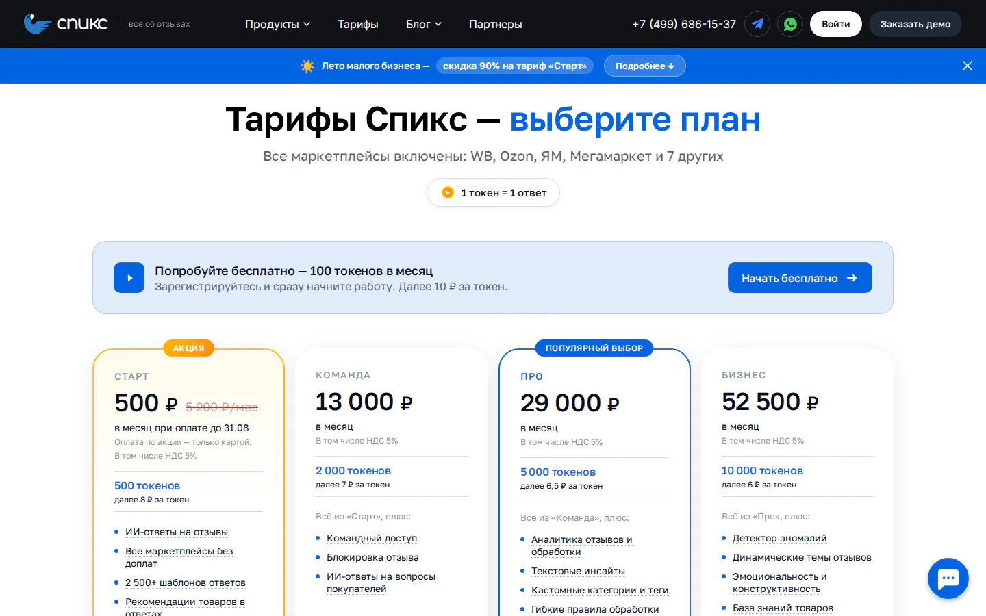Click the sun icon in the promo banner
The width and height of the screenshot is (986, 616).
307,66
